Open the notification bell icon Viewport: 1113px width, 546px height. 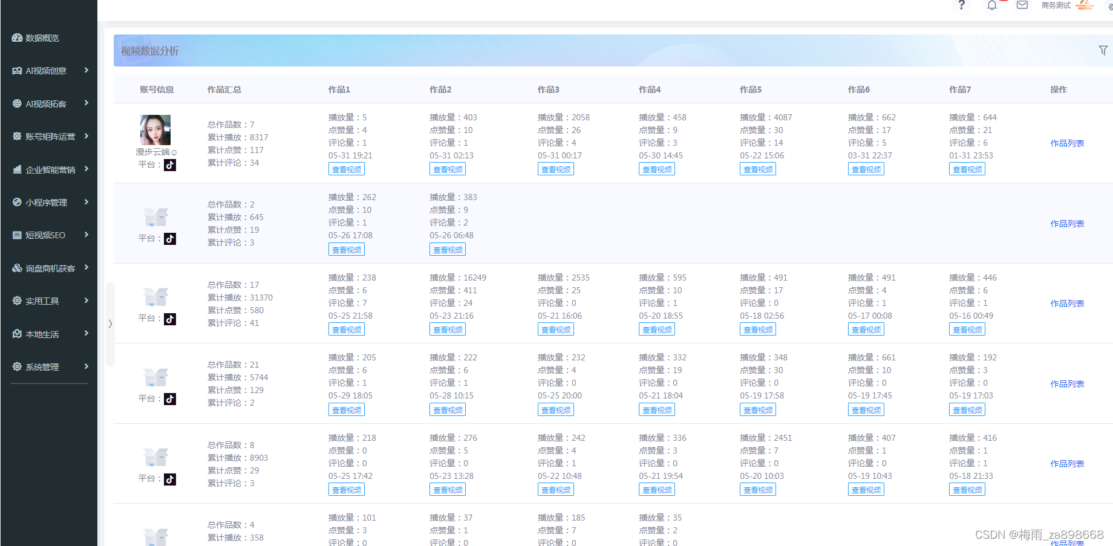tap(992, 5)
